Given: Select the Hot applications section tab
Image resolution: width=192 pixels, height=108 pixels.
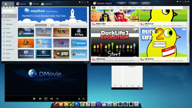Looking at the screenshot, I should 41,25.
